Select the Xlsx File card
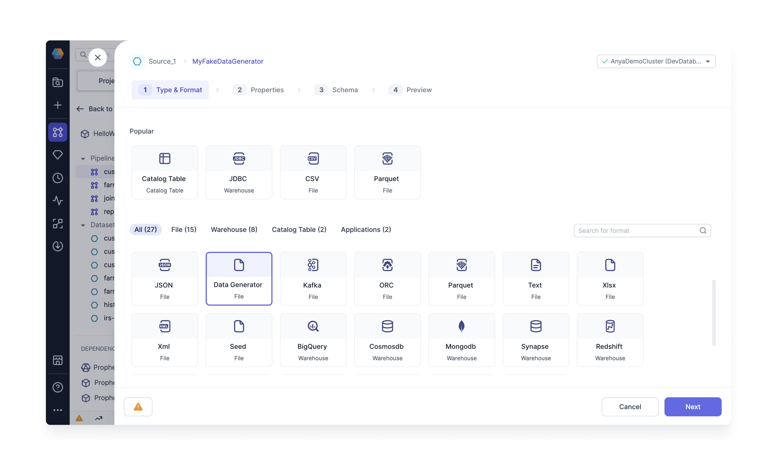 tap(610, 279)
